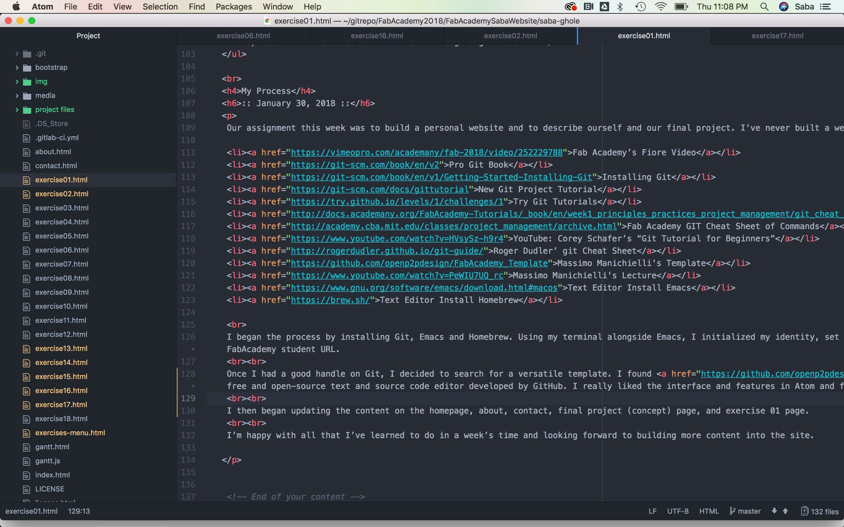Click exercise01.html filename in status bar

[31, 511]
